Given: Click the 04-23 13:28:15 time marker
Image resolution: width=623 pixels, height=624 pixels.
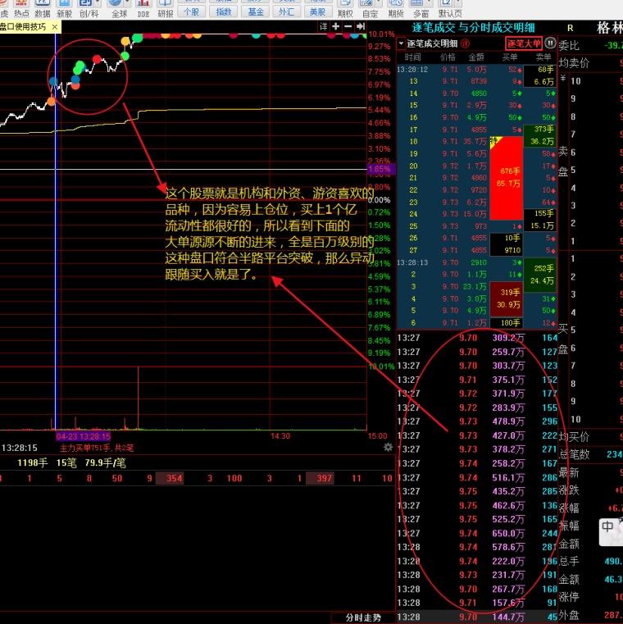Looking at the screenshot, I should (x=84, y=436).
